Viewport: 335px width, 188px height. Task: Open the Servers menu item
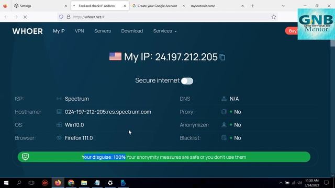pyautogui.click(x=103, y=31)
